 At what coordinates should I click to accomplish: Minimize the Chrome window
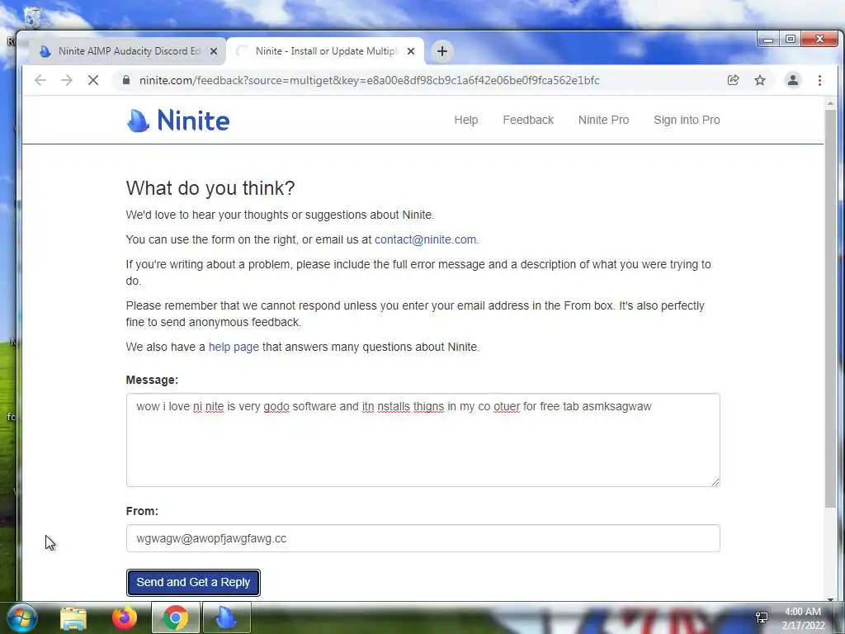[768, 40]
